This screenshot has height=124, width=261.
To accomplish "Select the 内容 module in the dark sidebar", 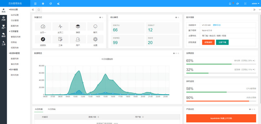I will pos(3,19).
